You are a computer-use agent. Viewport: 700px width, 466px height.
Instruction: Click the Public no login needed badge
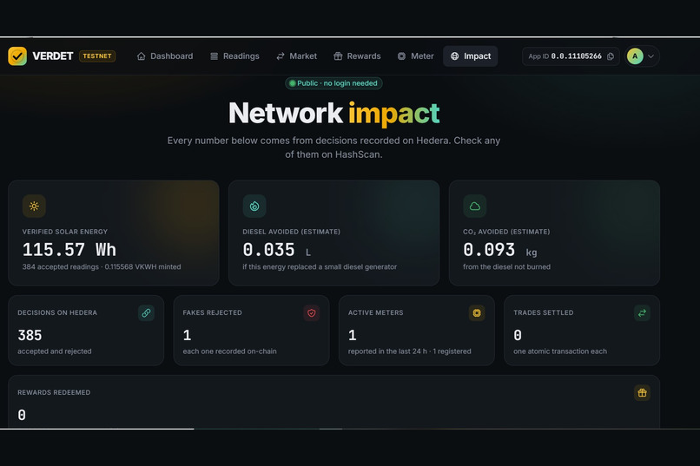pyautogui.click(x=333, y=83)
